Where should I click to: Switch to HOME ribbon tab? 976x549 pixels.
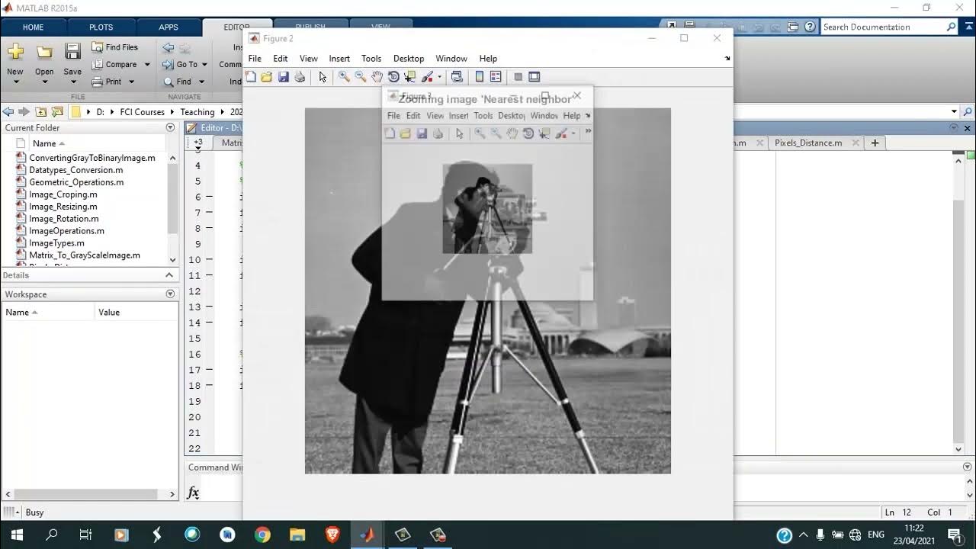tap(34, 27)
